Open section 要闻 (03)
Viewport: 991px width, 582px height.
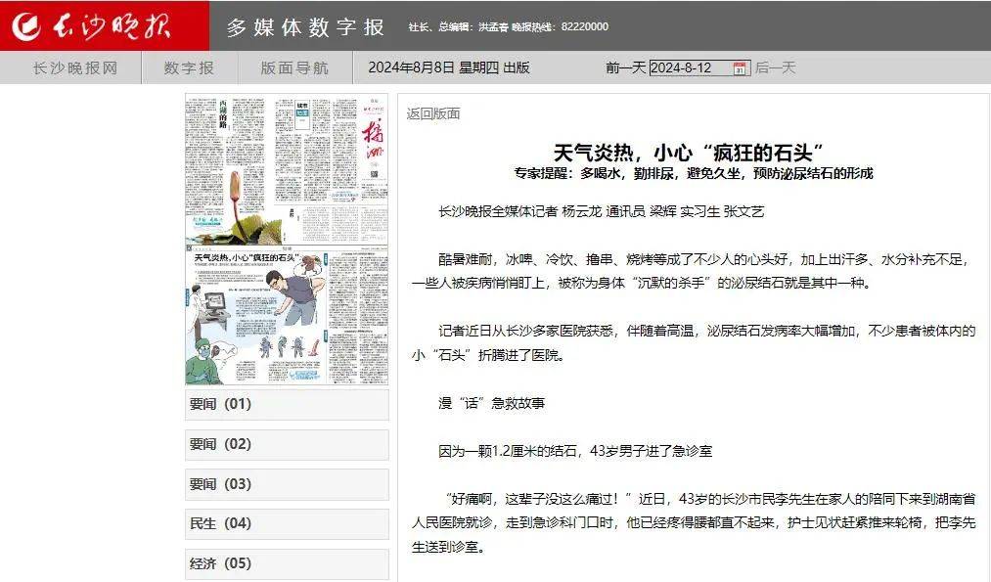286,484
